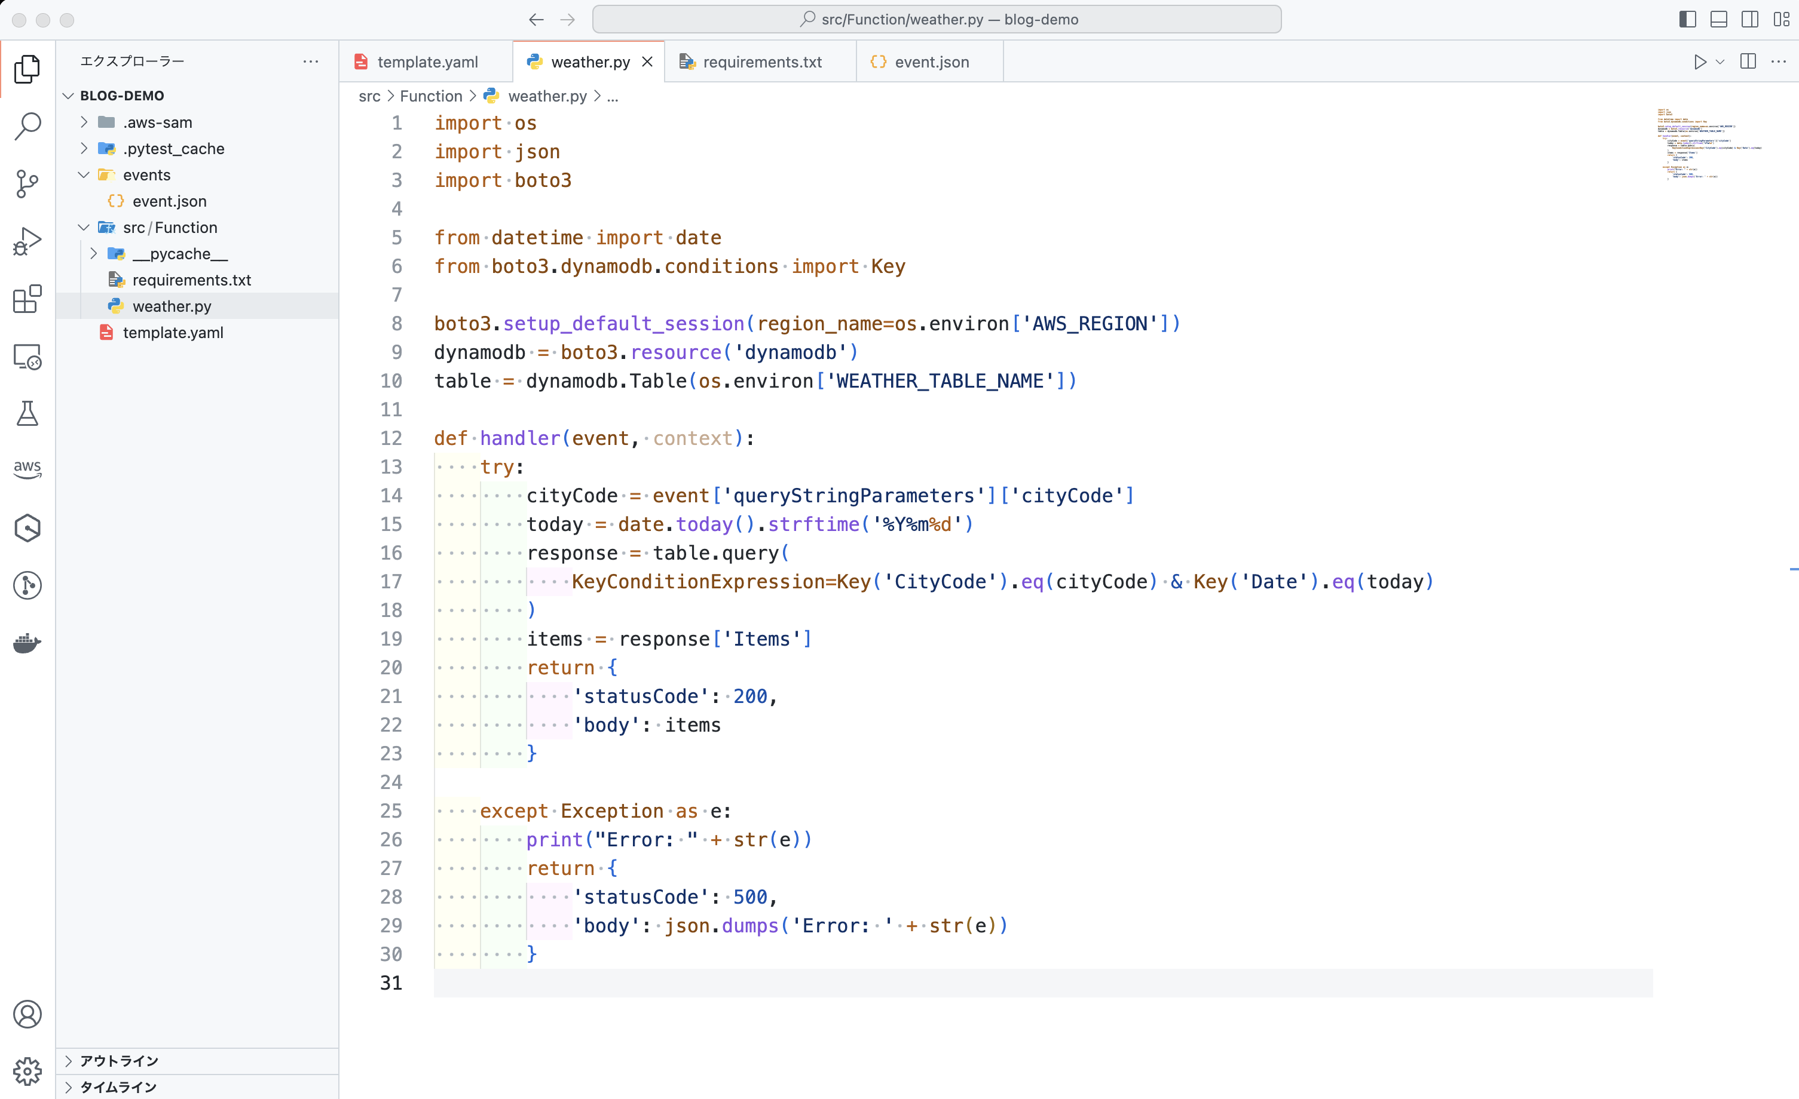Open the Source Control view
The image size is (1799, 1099).
(x=27, y=184)
